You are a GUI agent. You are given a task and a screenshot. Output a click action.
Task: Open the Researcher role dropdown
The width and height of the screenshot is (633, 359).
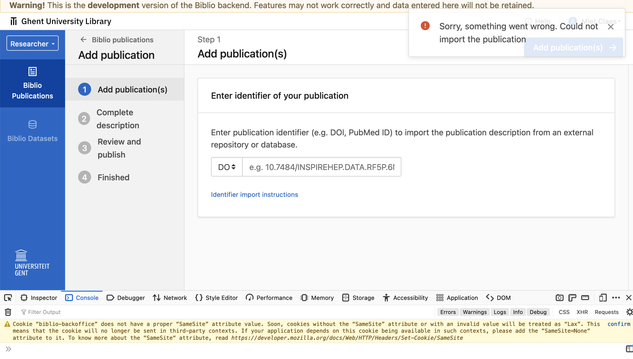coord(32,43)
